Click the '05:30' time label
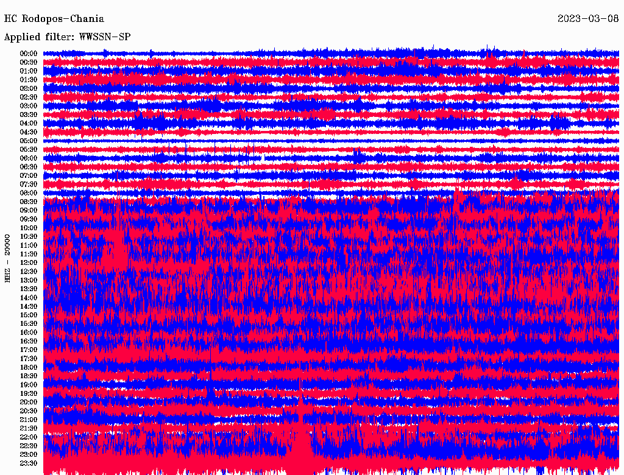Image resolution: width=624 pixels, height=475 pixels. (29, 150)
